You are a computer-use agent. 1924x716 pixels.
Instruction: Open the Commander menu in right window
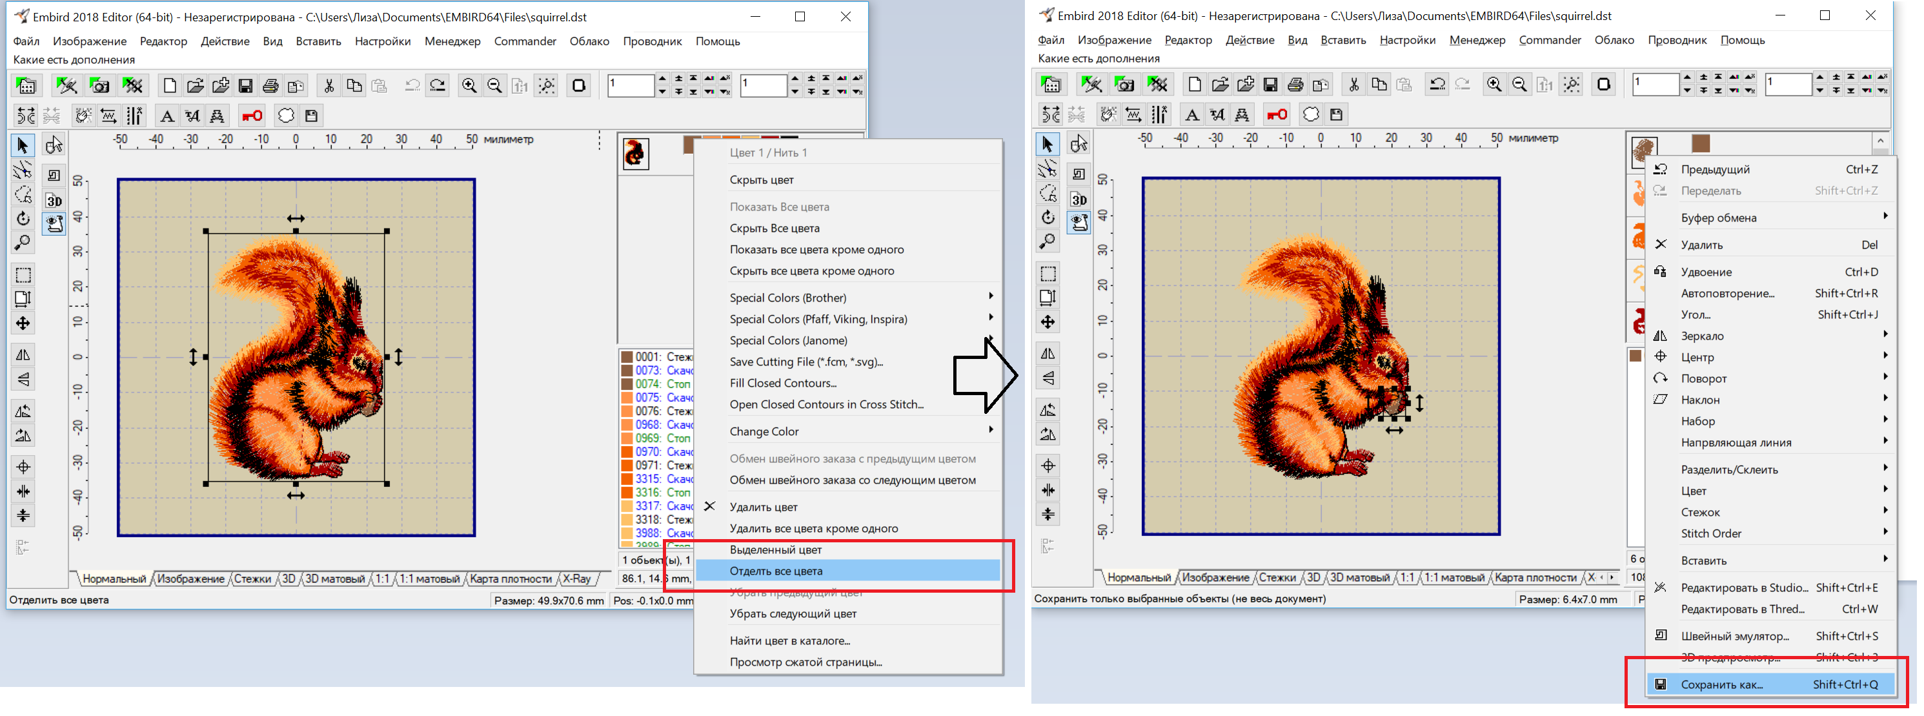1549,41
